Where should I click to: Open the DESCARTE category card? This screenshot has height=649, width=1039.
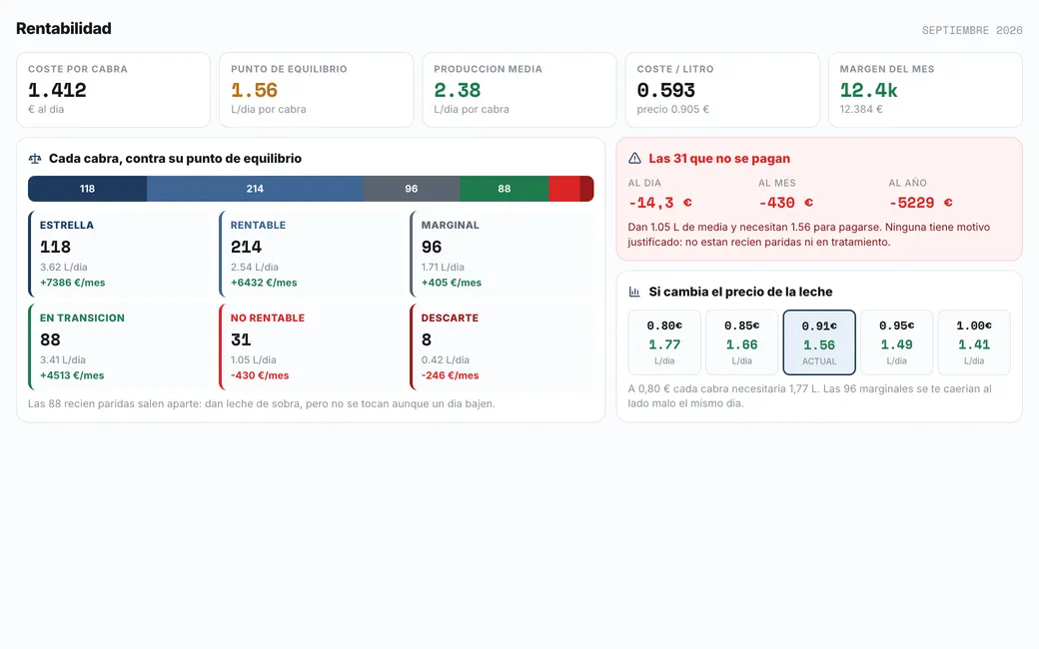click(x=502, y=346)
